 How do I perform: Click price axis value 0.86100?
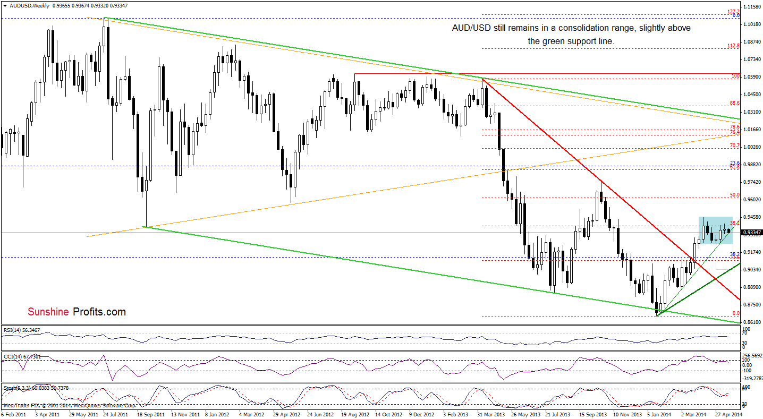pos(751,322)
